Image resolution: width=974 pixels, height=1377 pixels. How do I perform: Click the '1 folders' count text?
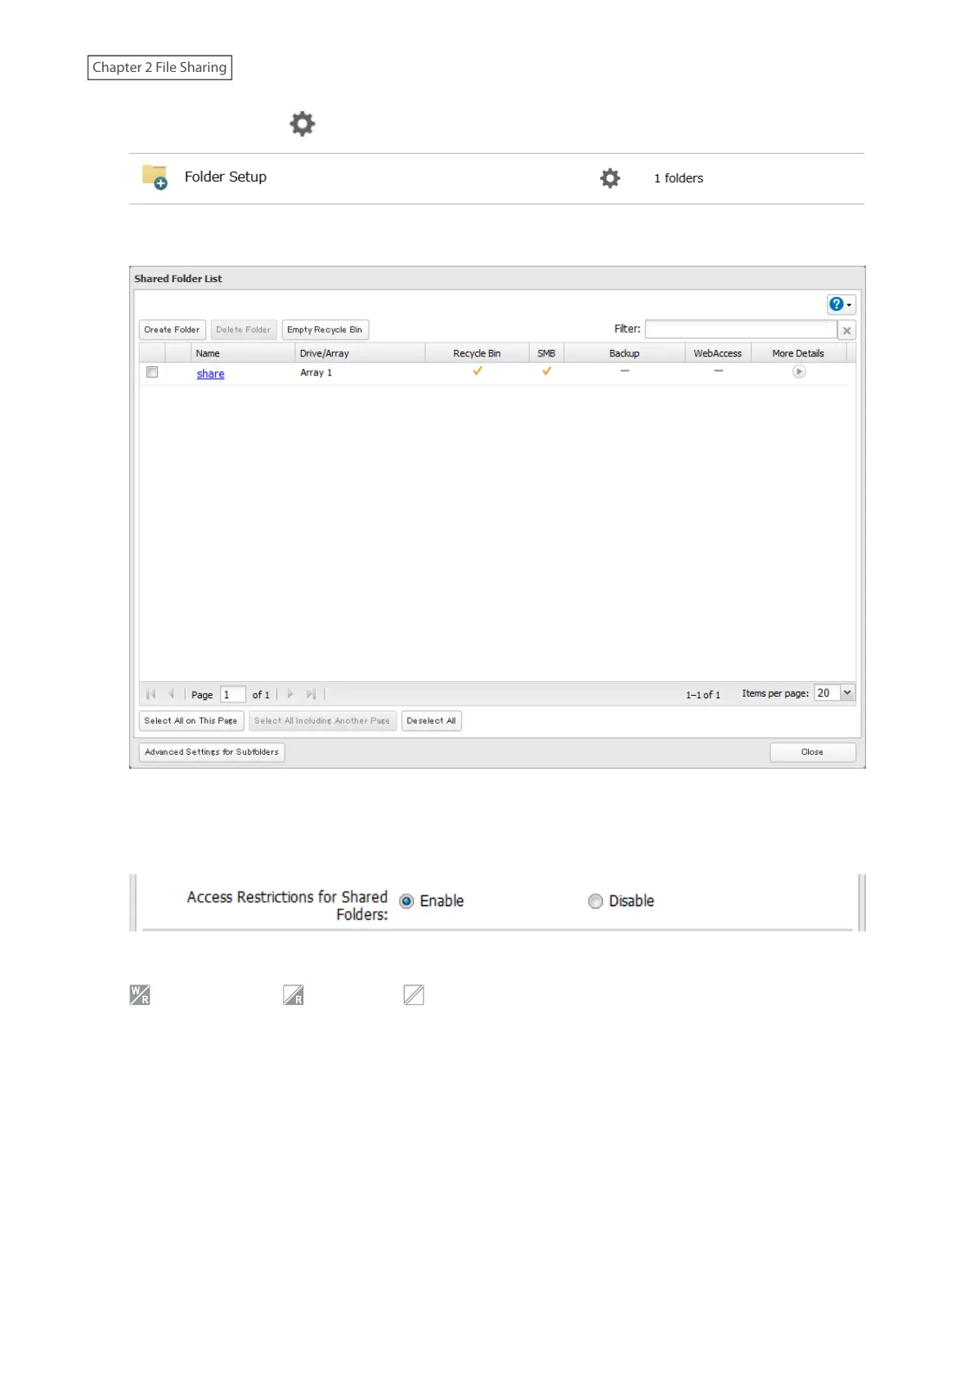(679, 178)
